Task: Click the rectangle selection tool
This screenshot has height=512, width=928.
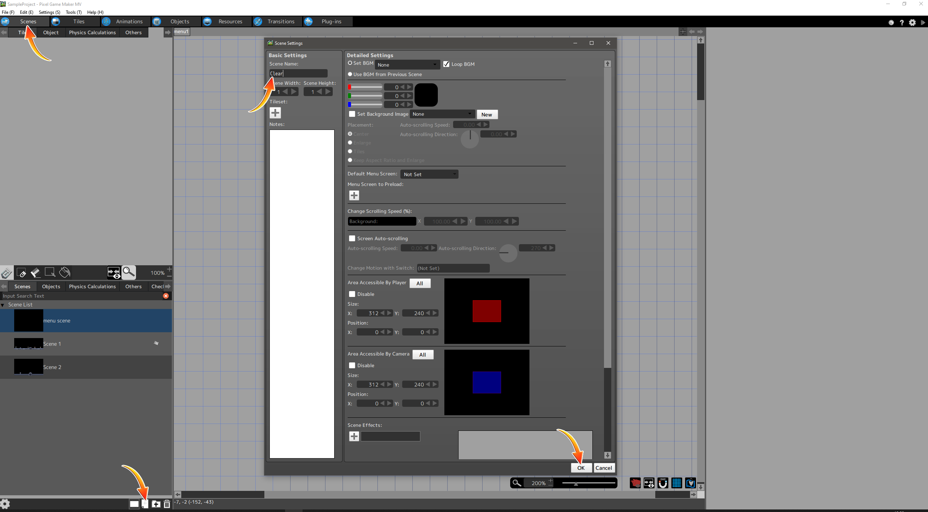Action: point(50,272)
